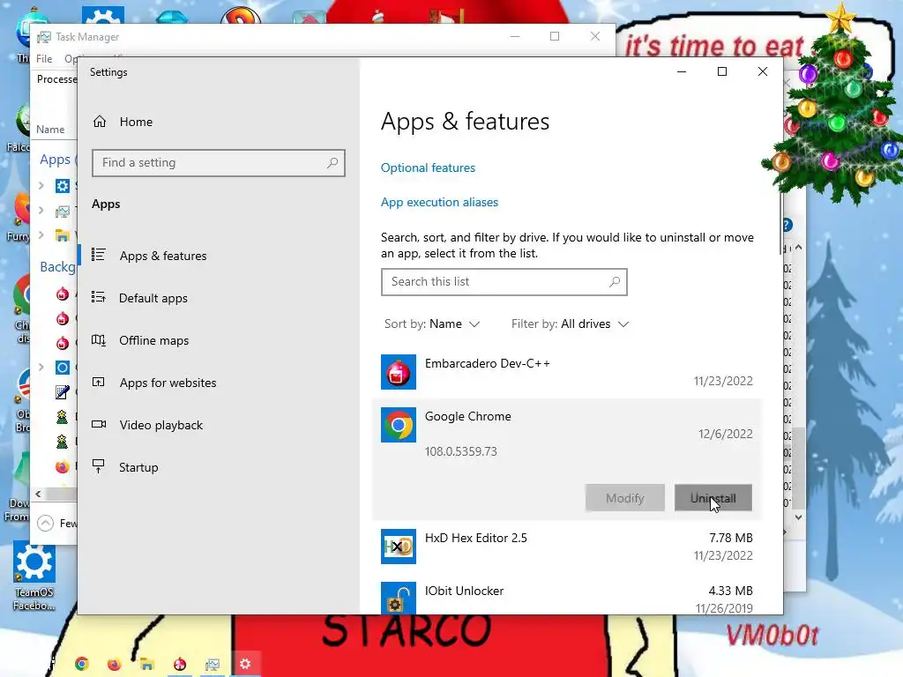Open App execution aliases link

click(x=439, y=202)
